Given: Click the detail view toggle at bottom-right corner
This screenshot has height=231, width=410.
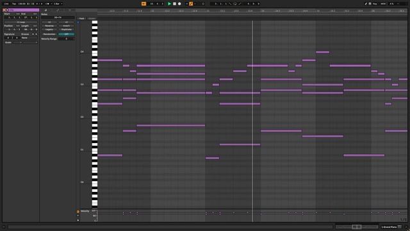Looking at the screenshot, I should tap(406, 227).
